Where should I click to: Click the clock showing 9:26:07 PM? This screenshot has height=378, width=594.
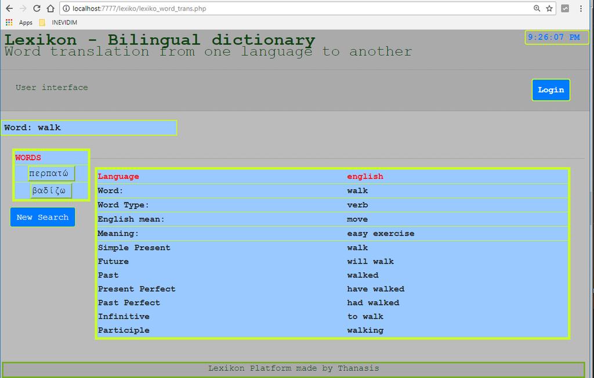pyautogui.click(x=556, y=37)
